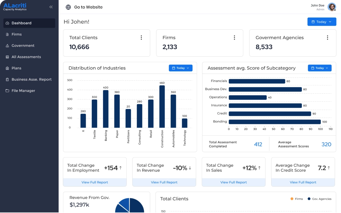Click the globe icon beside Go to Website

[68, 7]
